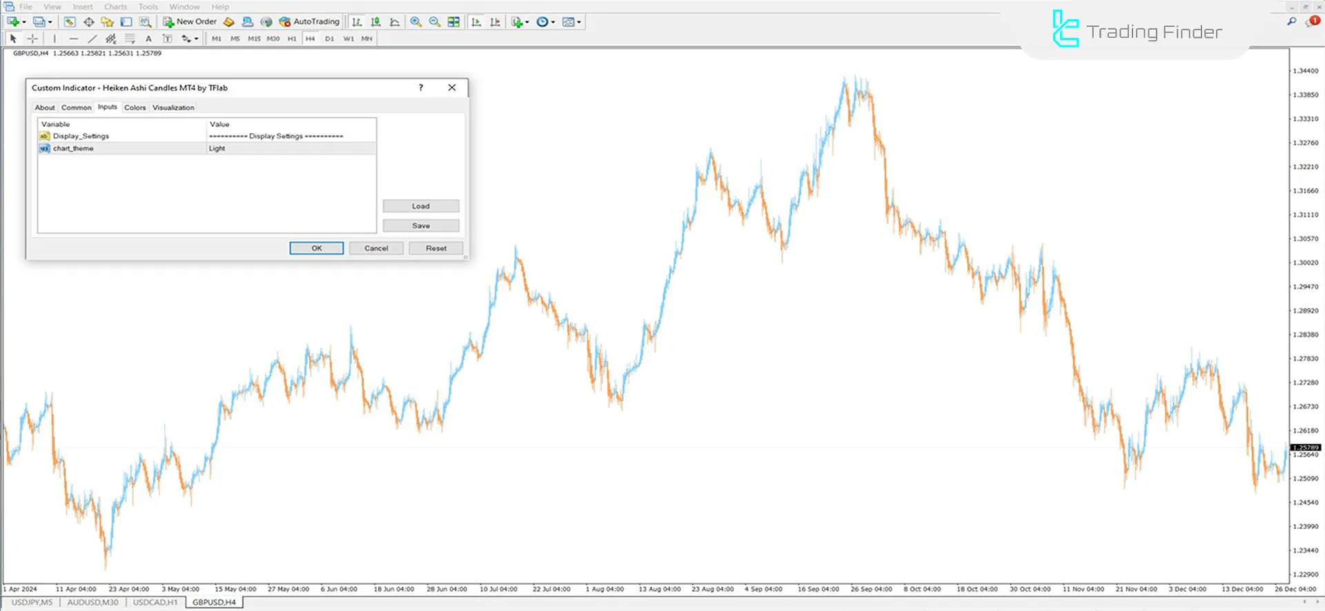Click the Reset button

tap(435, 248)
